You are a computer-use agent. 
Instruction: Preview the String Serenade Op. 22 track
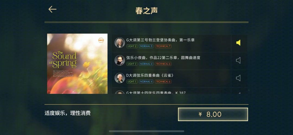pyautogui.click(x=238, y=60)
